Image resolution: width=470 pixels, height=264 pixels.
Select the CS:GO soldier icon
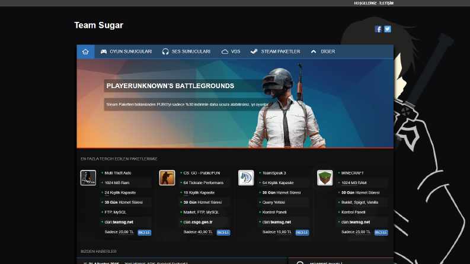click(x=167, y=178)
